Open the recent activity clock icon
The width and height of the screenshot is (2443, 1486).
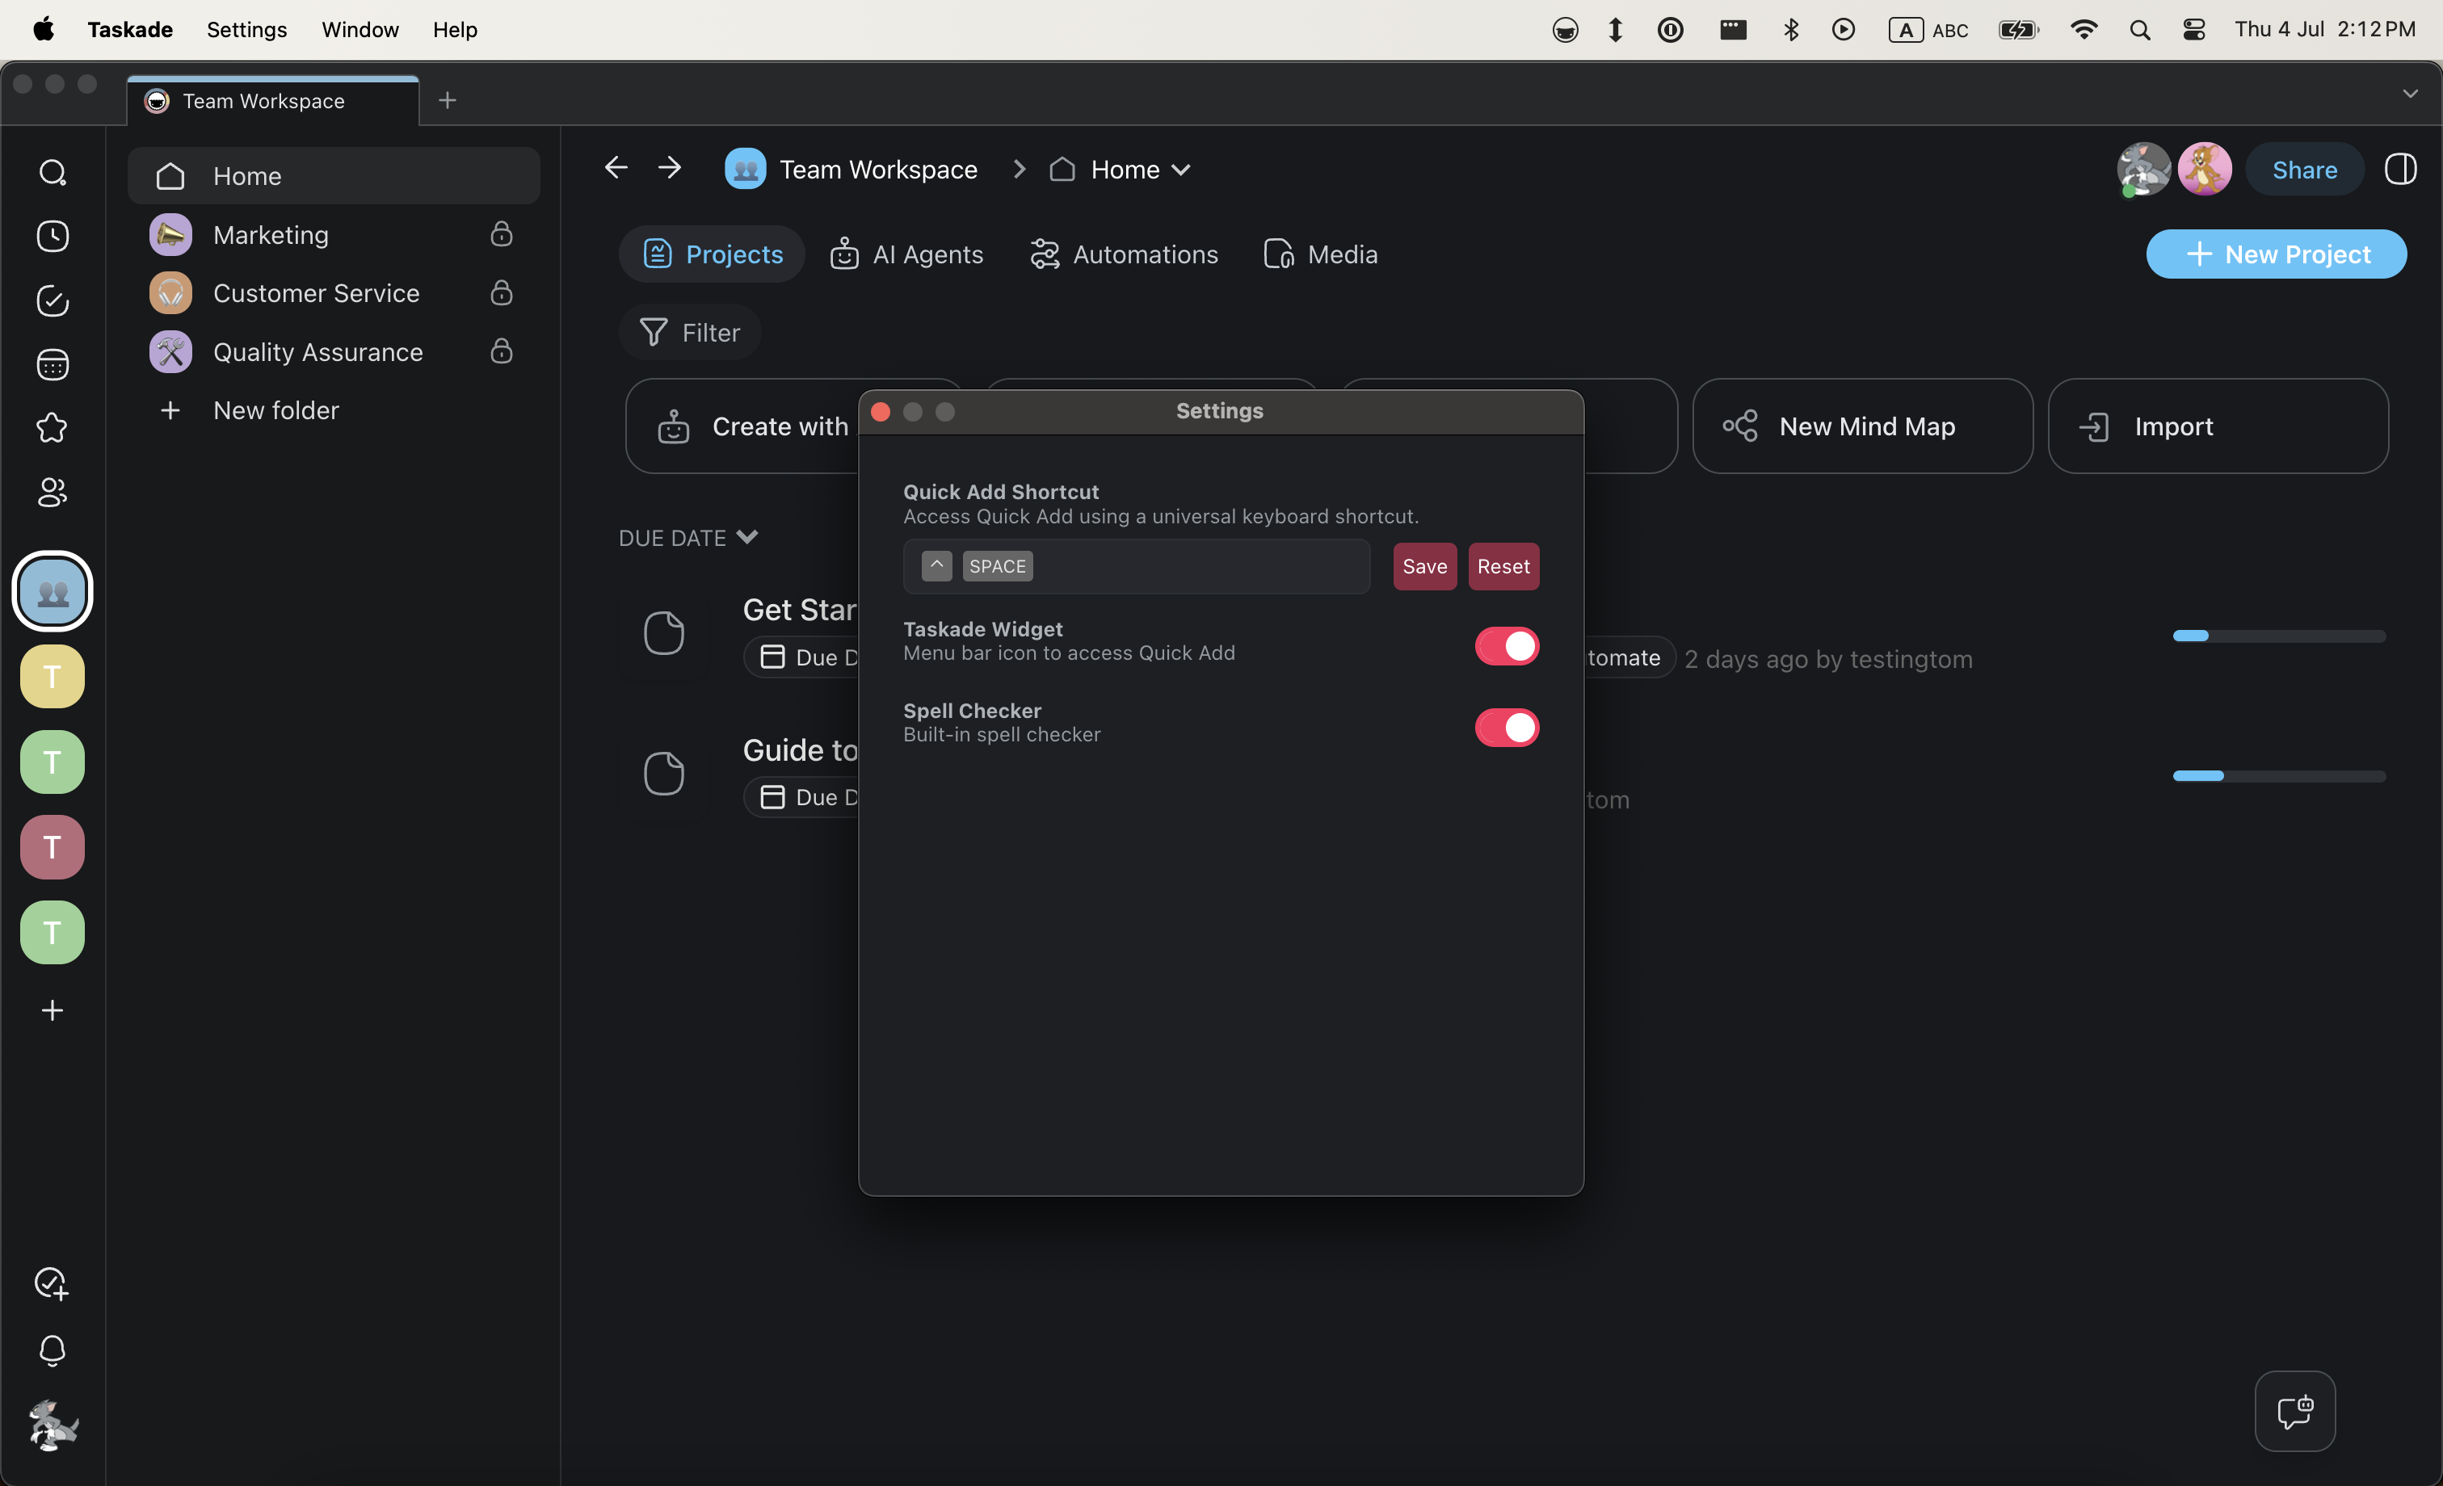[x=53, y=236]
